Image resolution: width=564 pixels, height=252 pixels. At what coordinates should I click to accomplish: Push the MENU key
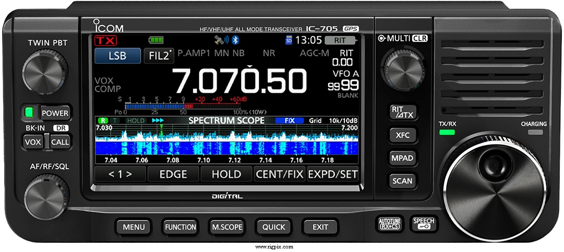tap(134, 227)
